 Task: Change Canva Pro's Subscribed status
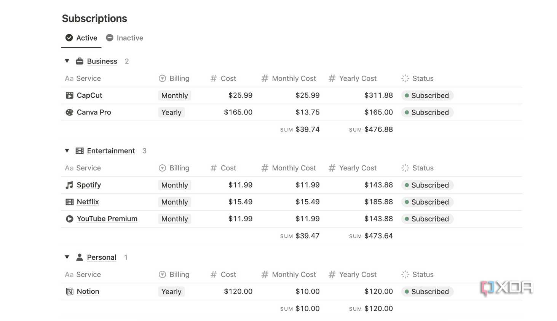click(x=427, y=112)
